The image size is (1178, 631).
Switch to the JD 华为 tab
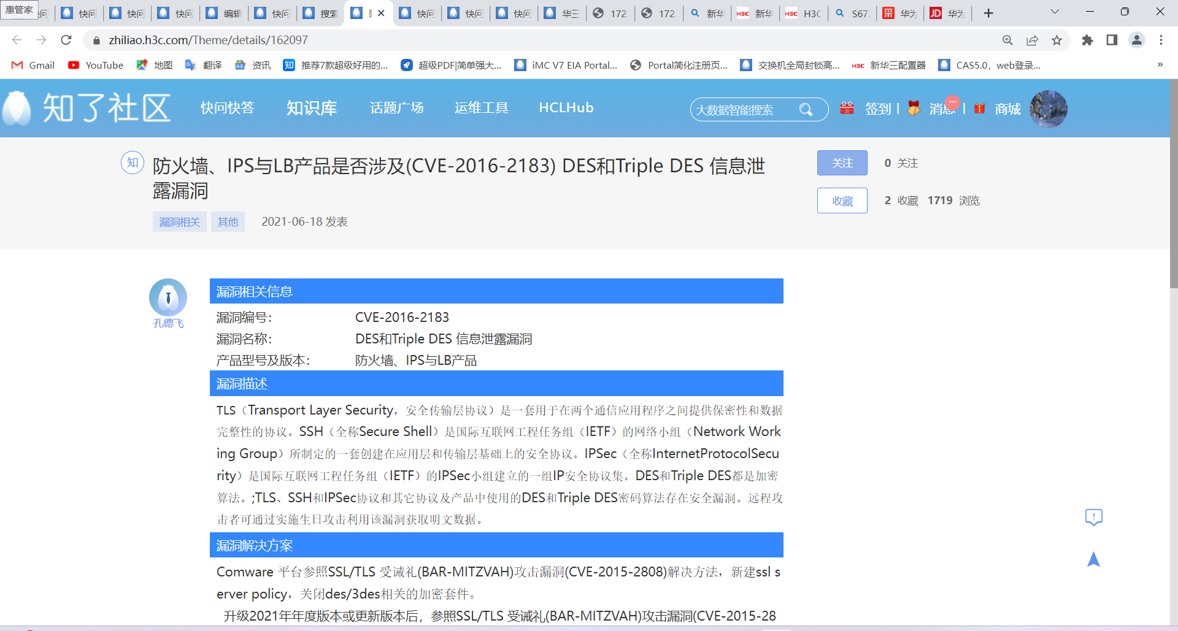pos(948,13)
